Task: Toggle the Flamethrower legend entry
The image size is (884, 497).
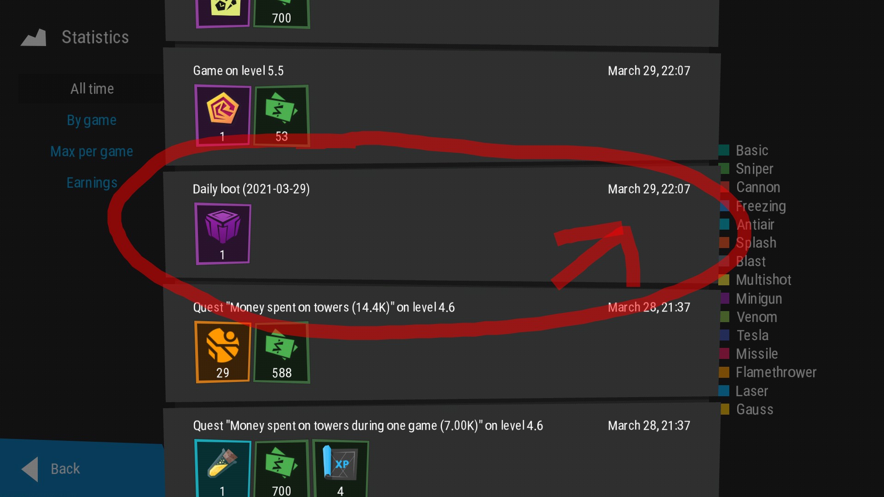Action: click(x=768, y=372)
